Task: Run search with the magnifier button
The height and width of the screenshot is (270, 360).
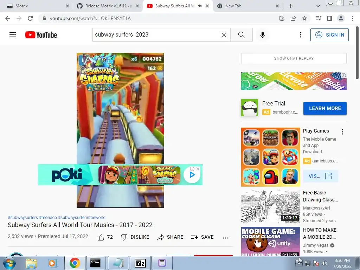Action: click(241, 35)
